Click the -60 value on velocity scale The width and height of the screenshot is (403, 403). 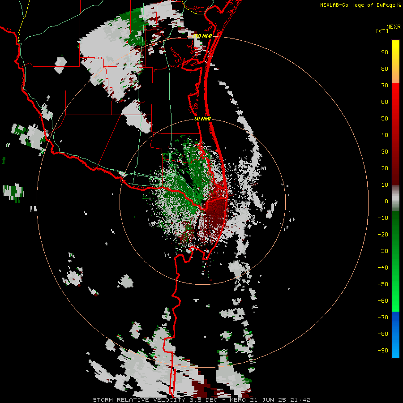383,301
